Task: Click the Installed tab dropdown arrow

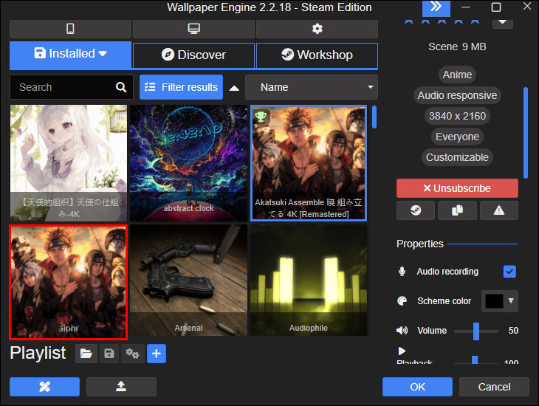Action: point(103,54)
